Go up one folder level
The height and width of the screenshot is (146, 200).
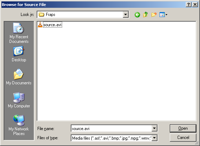tap(146, 15)
